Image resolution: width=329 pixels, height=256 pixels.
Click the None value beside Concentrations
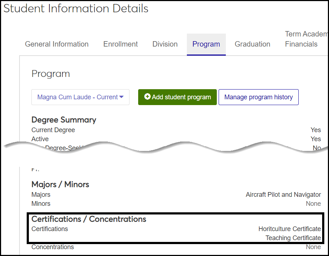(x=313, y=247)
